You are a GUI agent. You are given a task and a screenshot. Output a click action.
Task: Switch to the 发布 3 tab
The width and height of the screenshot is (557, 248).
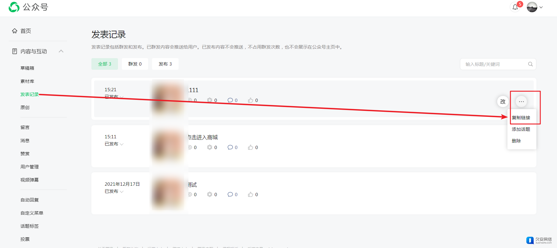point(165,64)
